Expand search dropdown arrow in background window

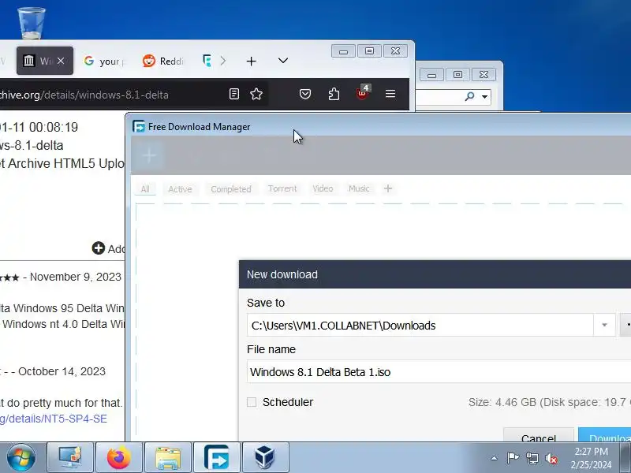pos(485,97)
